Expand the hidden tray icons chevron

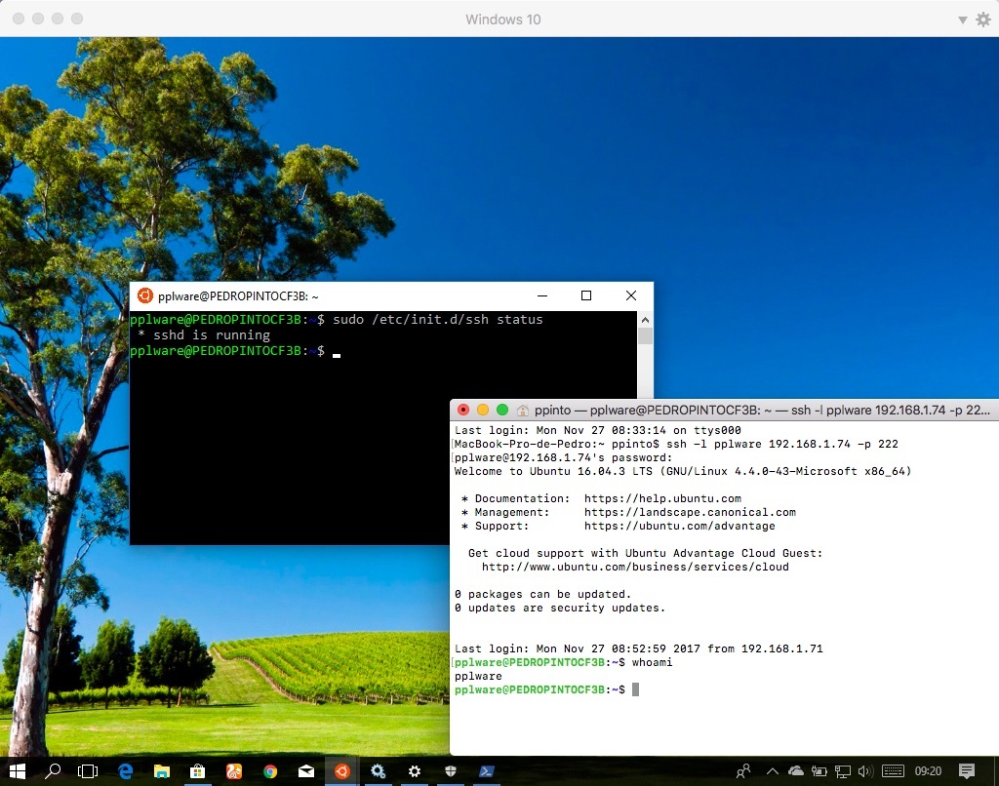771,770
